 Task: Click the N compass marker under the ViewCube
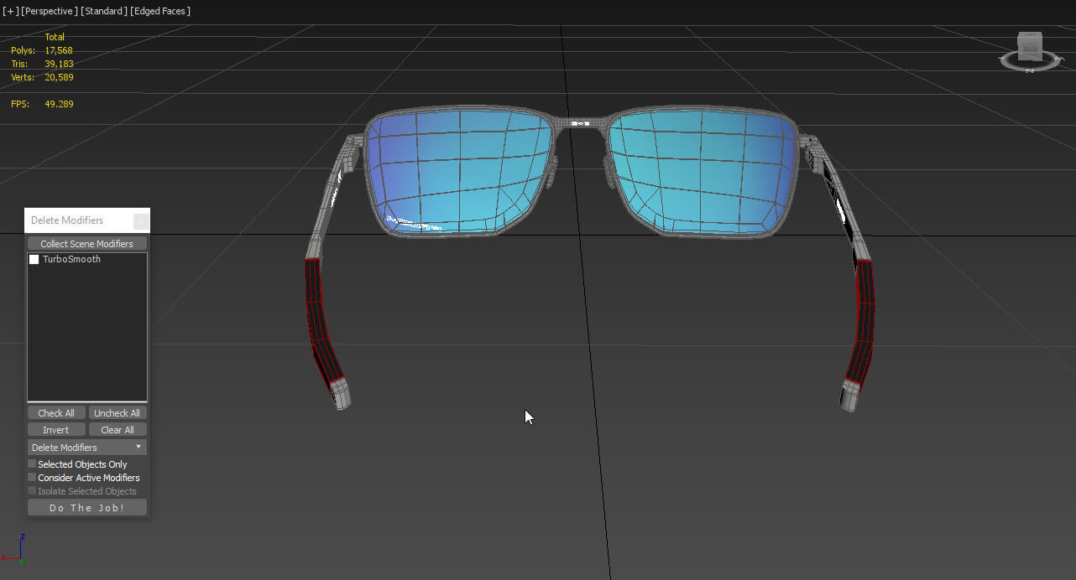click(x=1030, y=70)
